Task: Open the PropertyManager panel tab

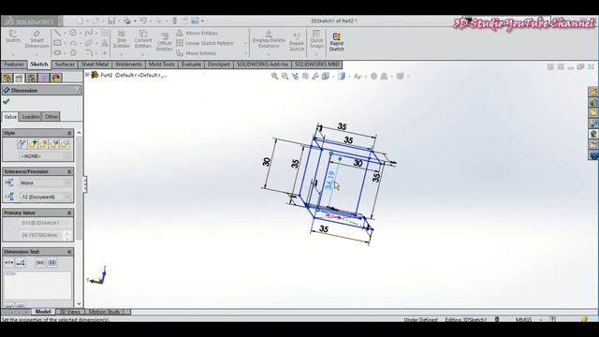Action: point(19,78)
